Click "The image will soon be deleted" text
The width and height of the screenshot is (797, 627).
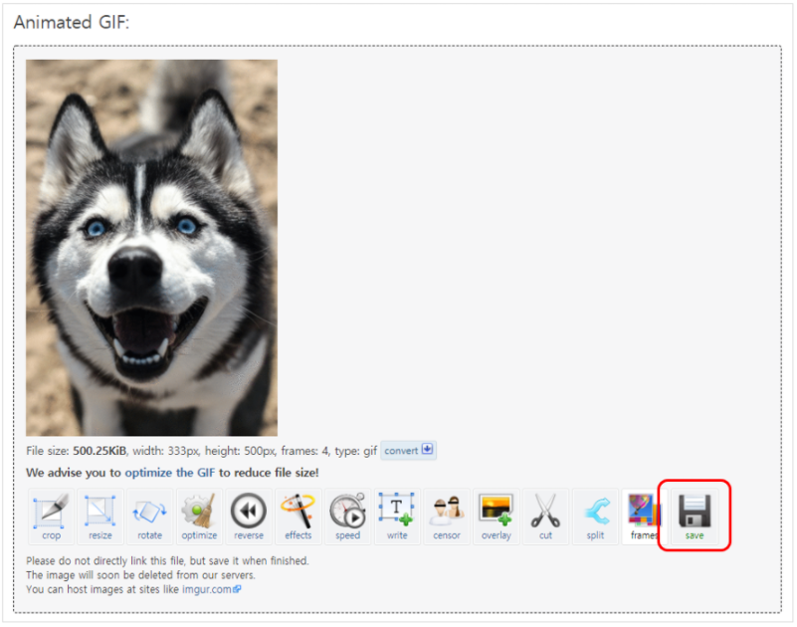click(141, 575)
